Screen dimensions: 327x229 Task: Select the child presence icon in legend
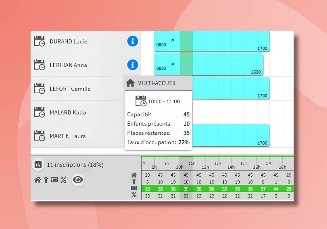click(x=46, y=180)
